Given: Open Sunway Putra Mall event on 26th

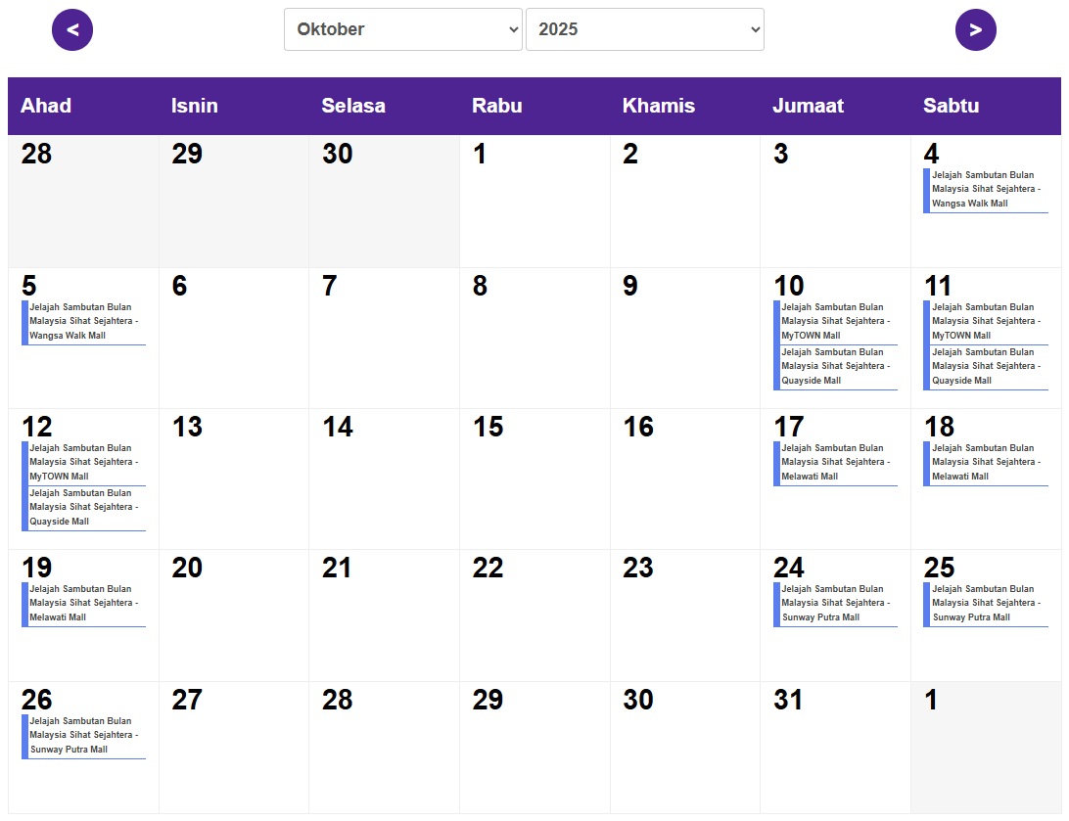Looking at the screenshot, I should point(83,736).
